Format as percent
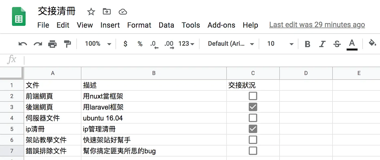380x160 pixels. pos(140,44)
